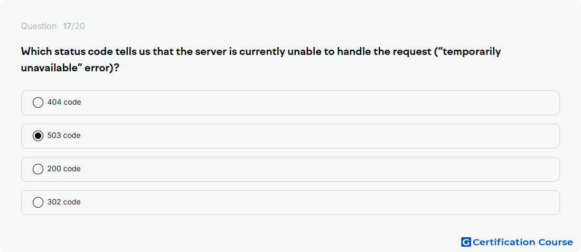Pick the 302 code radio button
This screenshot has width=581, height=252.
(38, 203)
